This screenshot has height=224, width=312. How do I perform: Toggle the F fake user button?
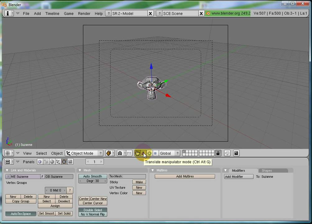(x=42, y=177)
